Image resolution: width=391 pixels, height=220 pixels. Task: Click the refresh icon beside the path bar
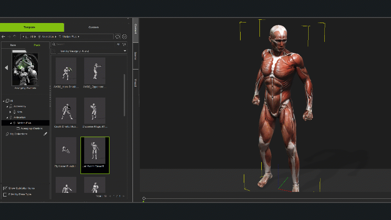tap(118, 36)
